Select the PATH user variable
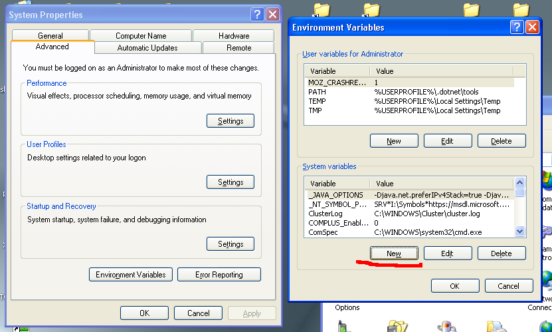Screen dimensions: 552x332 (x=410, y=92)
